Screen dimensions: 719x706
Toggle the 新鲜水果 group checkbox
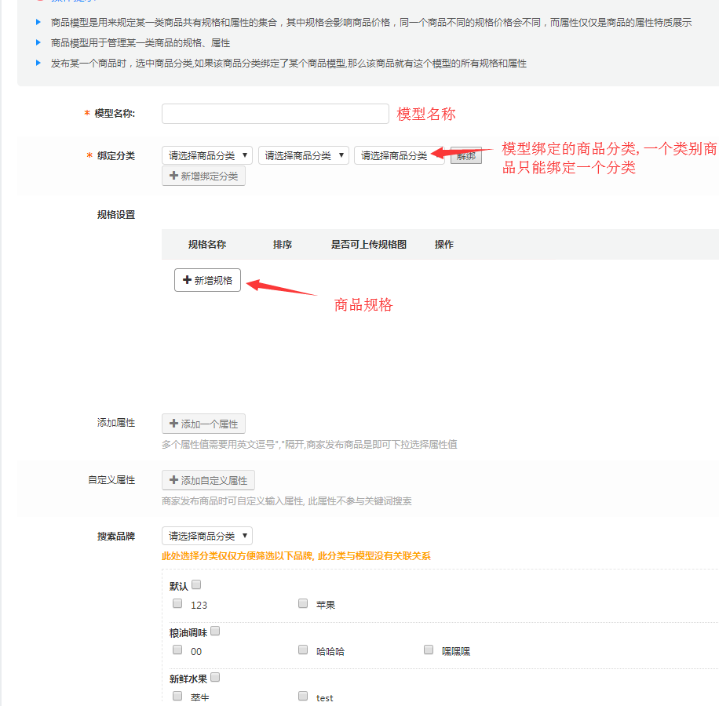point(215,677)
